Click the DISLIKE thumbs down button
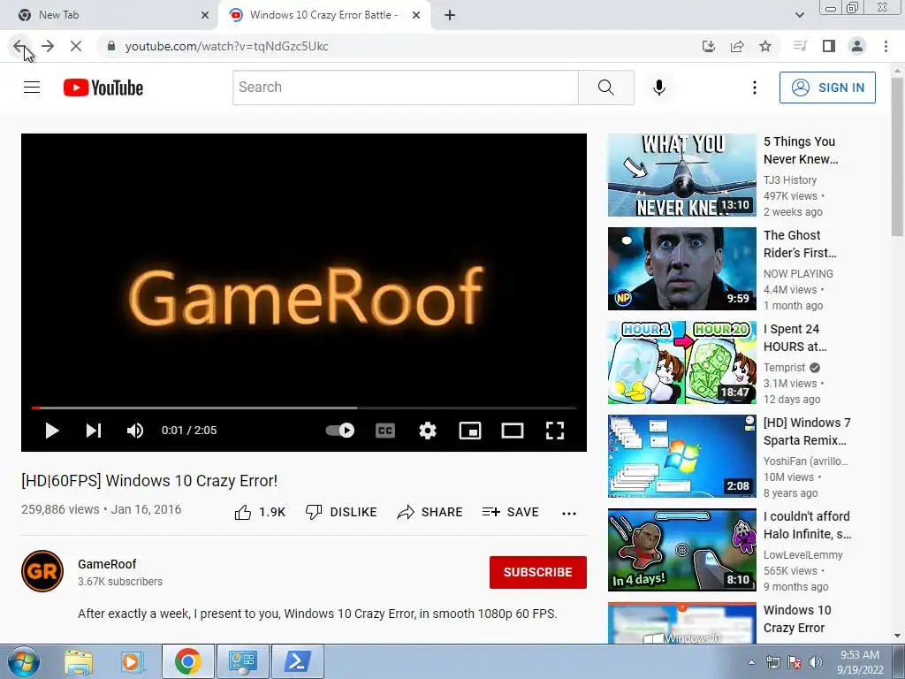The height and width of the screenshot is (679, 905). pos(341,512)
